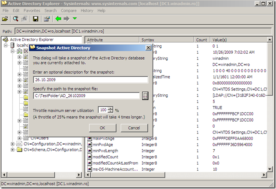The image size is (276, 189).
Task: Click the CN=Schema folder icon
Action: click(x=19, y=150)
